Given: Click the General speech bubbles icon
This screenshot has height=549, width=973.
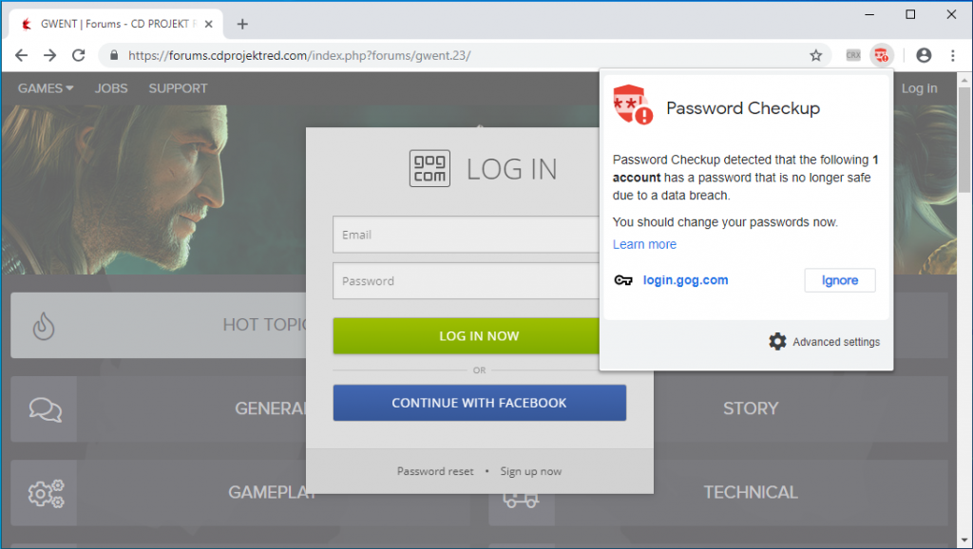Looking at the screenshot, I should click(x=46, y=409).
